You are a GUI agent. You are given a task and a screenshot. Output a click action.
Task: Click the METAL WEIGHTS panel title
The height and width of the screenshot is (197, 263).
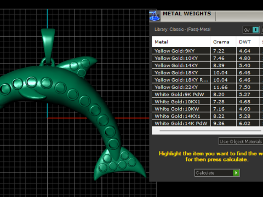(x=187, y=14)
